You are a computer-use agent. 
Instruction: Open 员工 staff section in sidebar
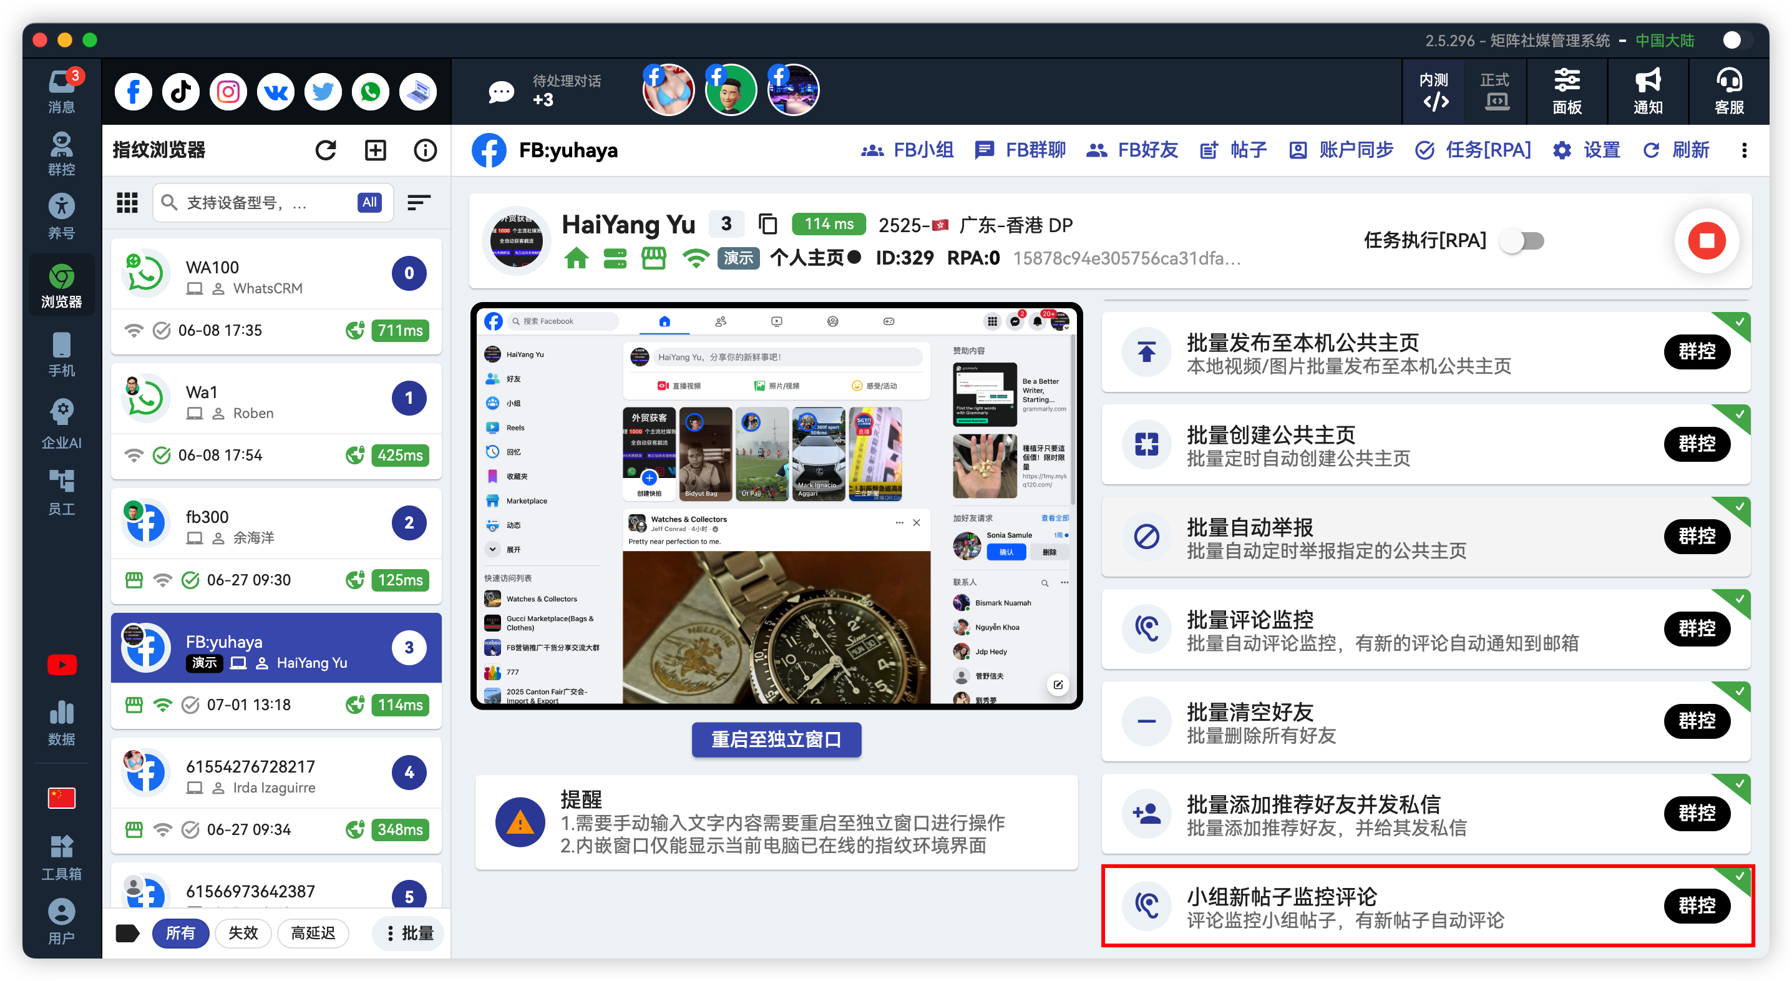coord(62,492)
